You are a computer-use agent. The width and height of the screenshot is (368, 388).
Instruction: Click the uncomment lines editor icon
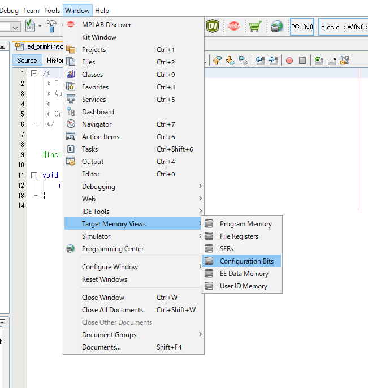pyautogui.click(x=332, y=61)
